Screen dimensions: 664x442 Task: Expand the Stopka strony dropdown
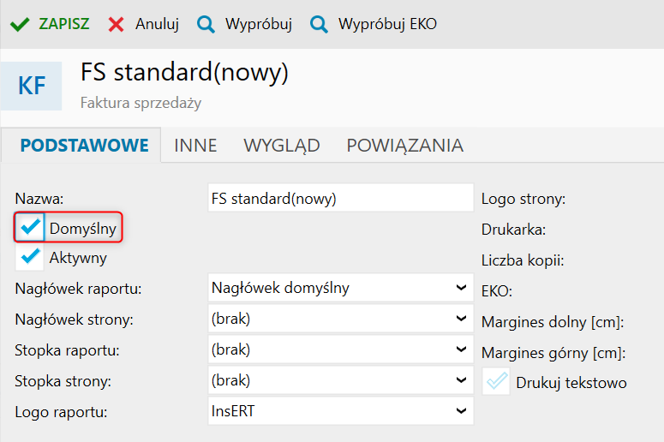click(341, 380)
